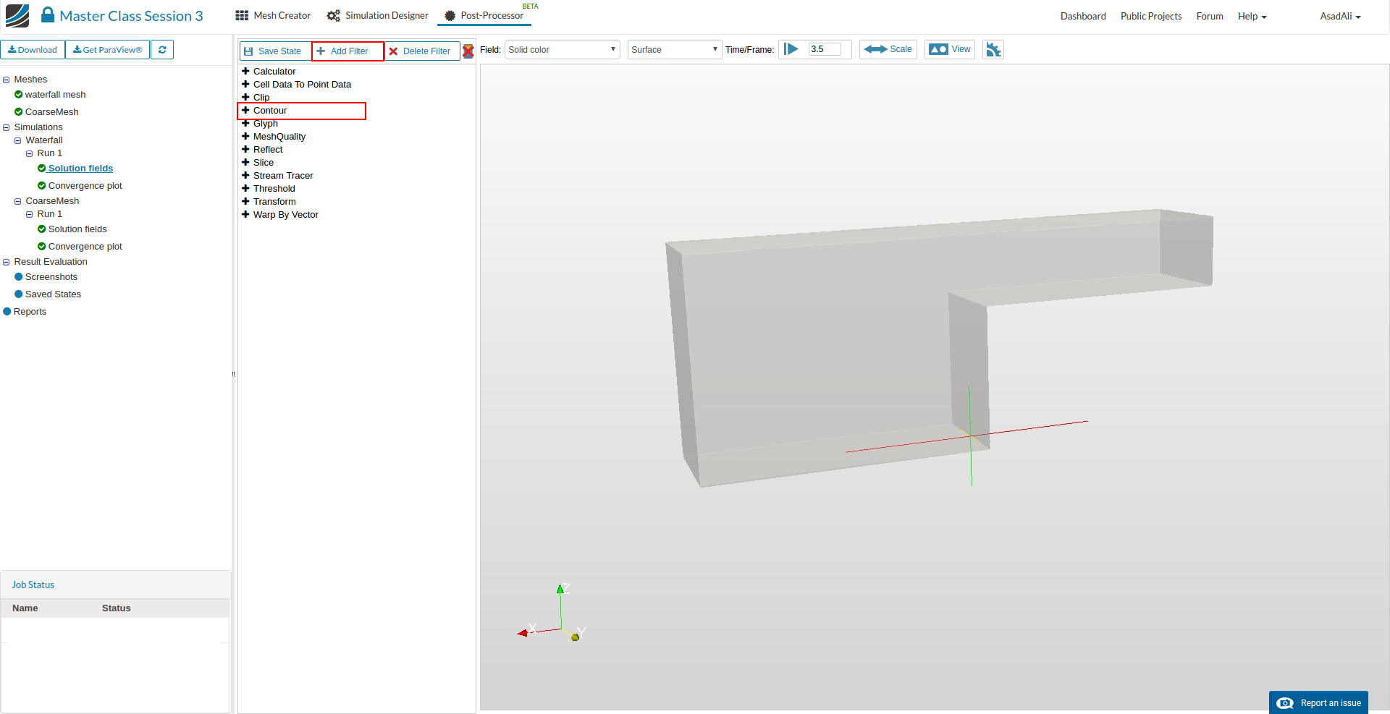This screenshot has width=1390, height=714.
Task: Click the plus icon beside Warp By Vector
Action: (x=245, y=215)
